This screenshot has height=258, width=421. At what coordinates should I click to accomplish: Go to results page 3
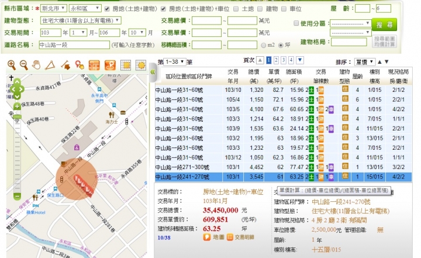pos(284,60)
